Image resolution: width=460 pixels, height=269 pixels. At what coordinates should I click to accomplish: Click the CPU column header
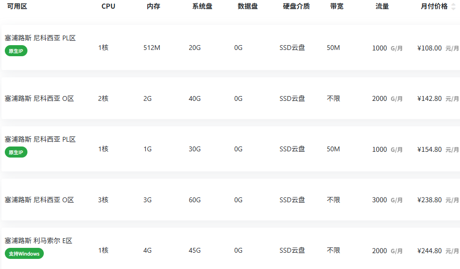tap(108, 6)
